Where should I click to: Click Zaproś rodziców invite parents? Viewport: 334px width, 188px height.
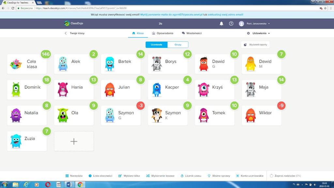285,176
